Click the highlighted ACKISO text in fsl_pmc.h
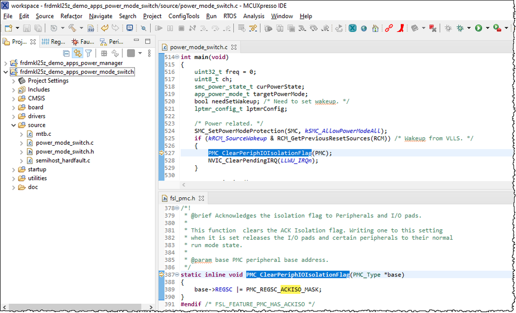The image size is (516, 313). [291, 290]
